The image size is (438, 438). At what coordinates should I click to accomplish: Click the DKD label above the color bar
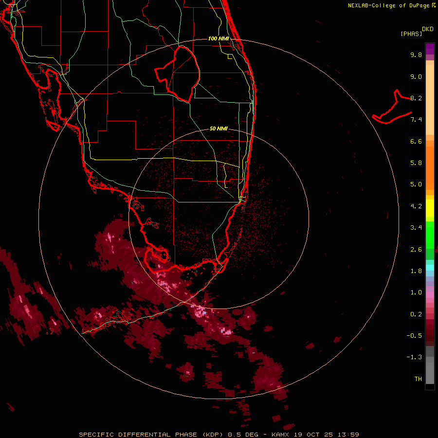(x=428, y=29)
